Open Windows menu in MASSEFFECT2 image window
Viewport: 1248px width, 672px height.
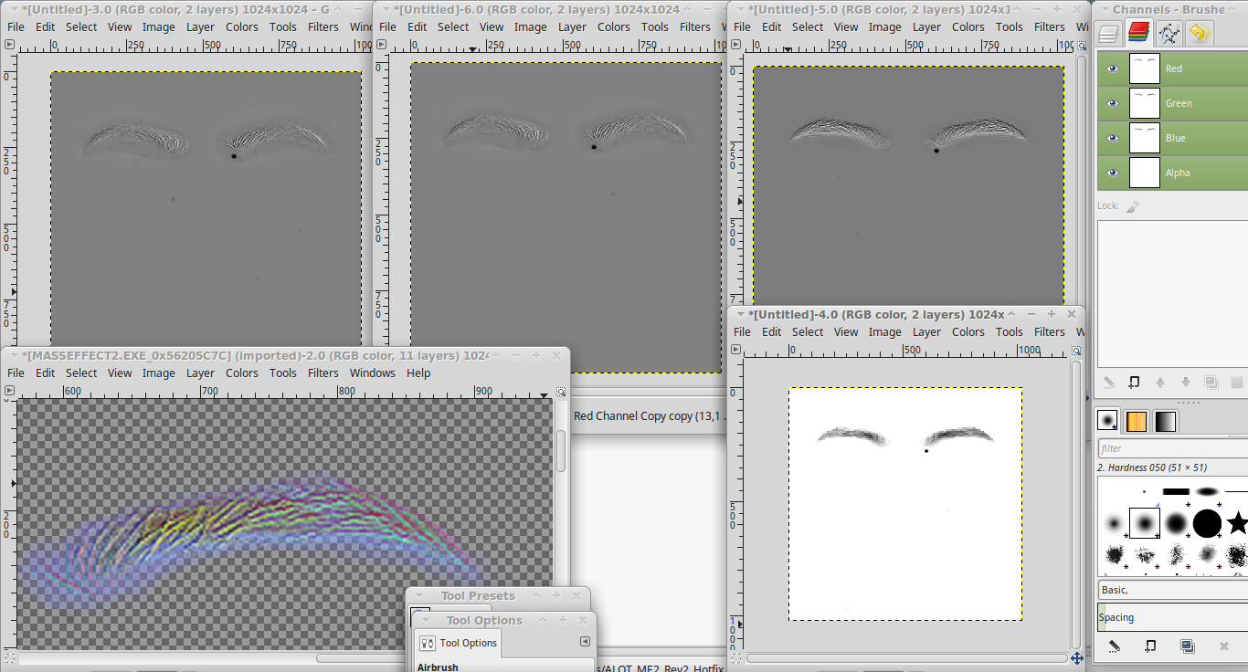tap(372, 373)
